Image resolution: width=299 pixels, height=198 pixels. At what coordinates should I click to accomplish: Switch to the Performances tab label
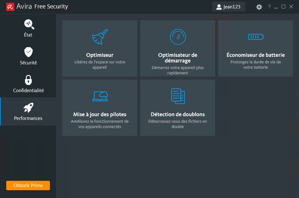[x=28, y=118]
